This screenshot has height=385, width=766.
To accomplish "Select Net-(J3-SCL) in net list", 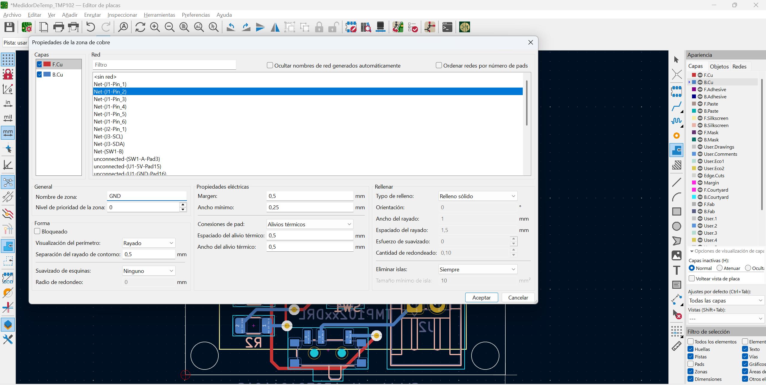I will tap(308, 136).
